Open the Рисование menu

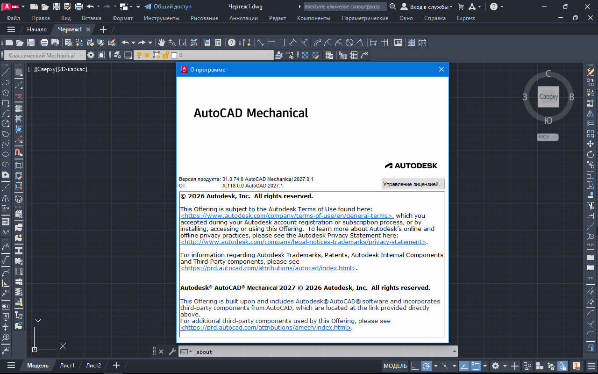(x=204, y=18)
